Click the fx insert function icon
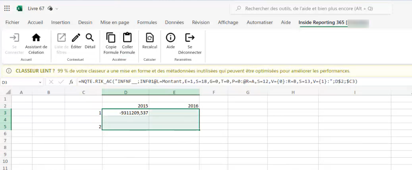 (71, 82)
